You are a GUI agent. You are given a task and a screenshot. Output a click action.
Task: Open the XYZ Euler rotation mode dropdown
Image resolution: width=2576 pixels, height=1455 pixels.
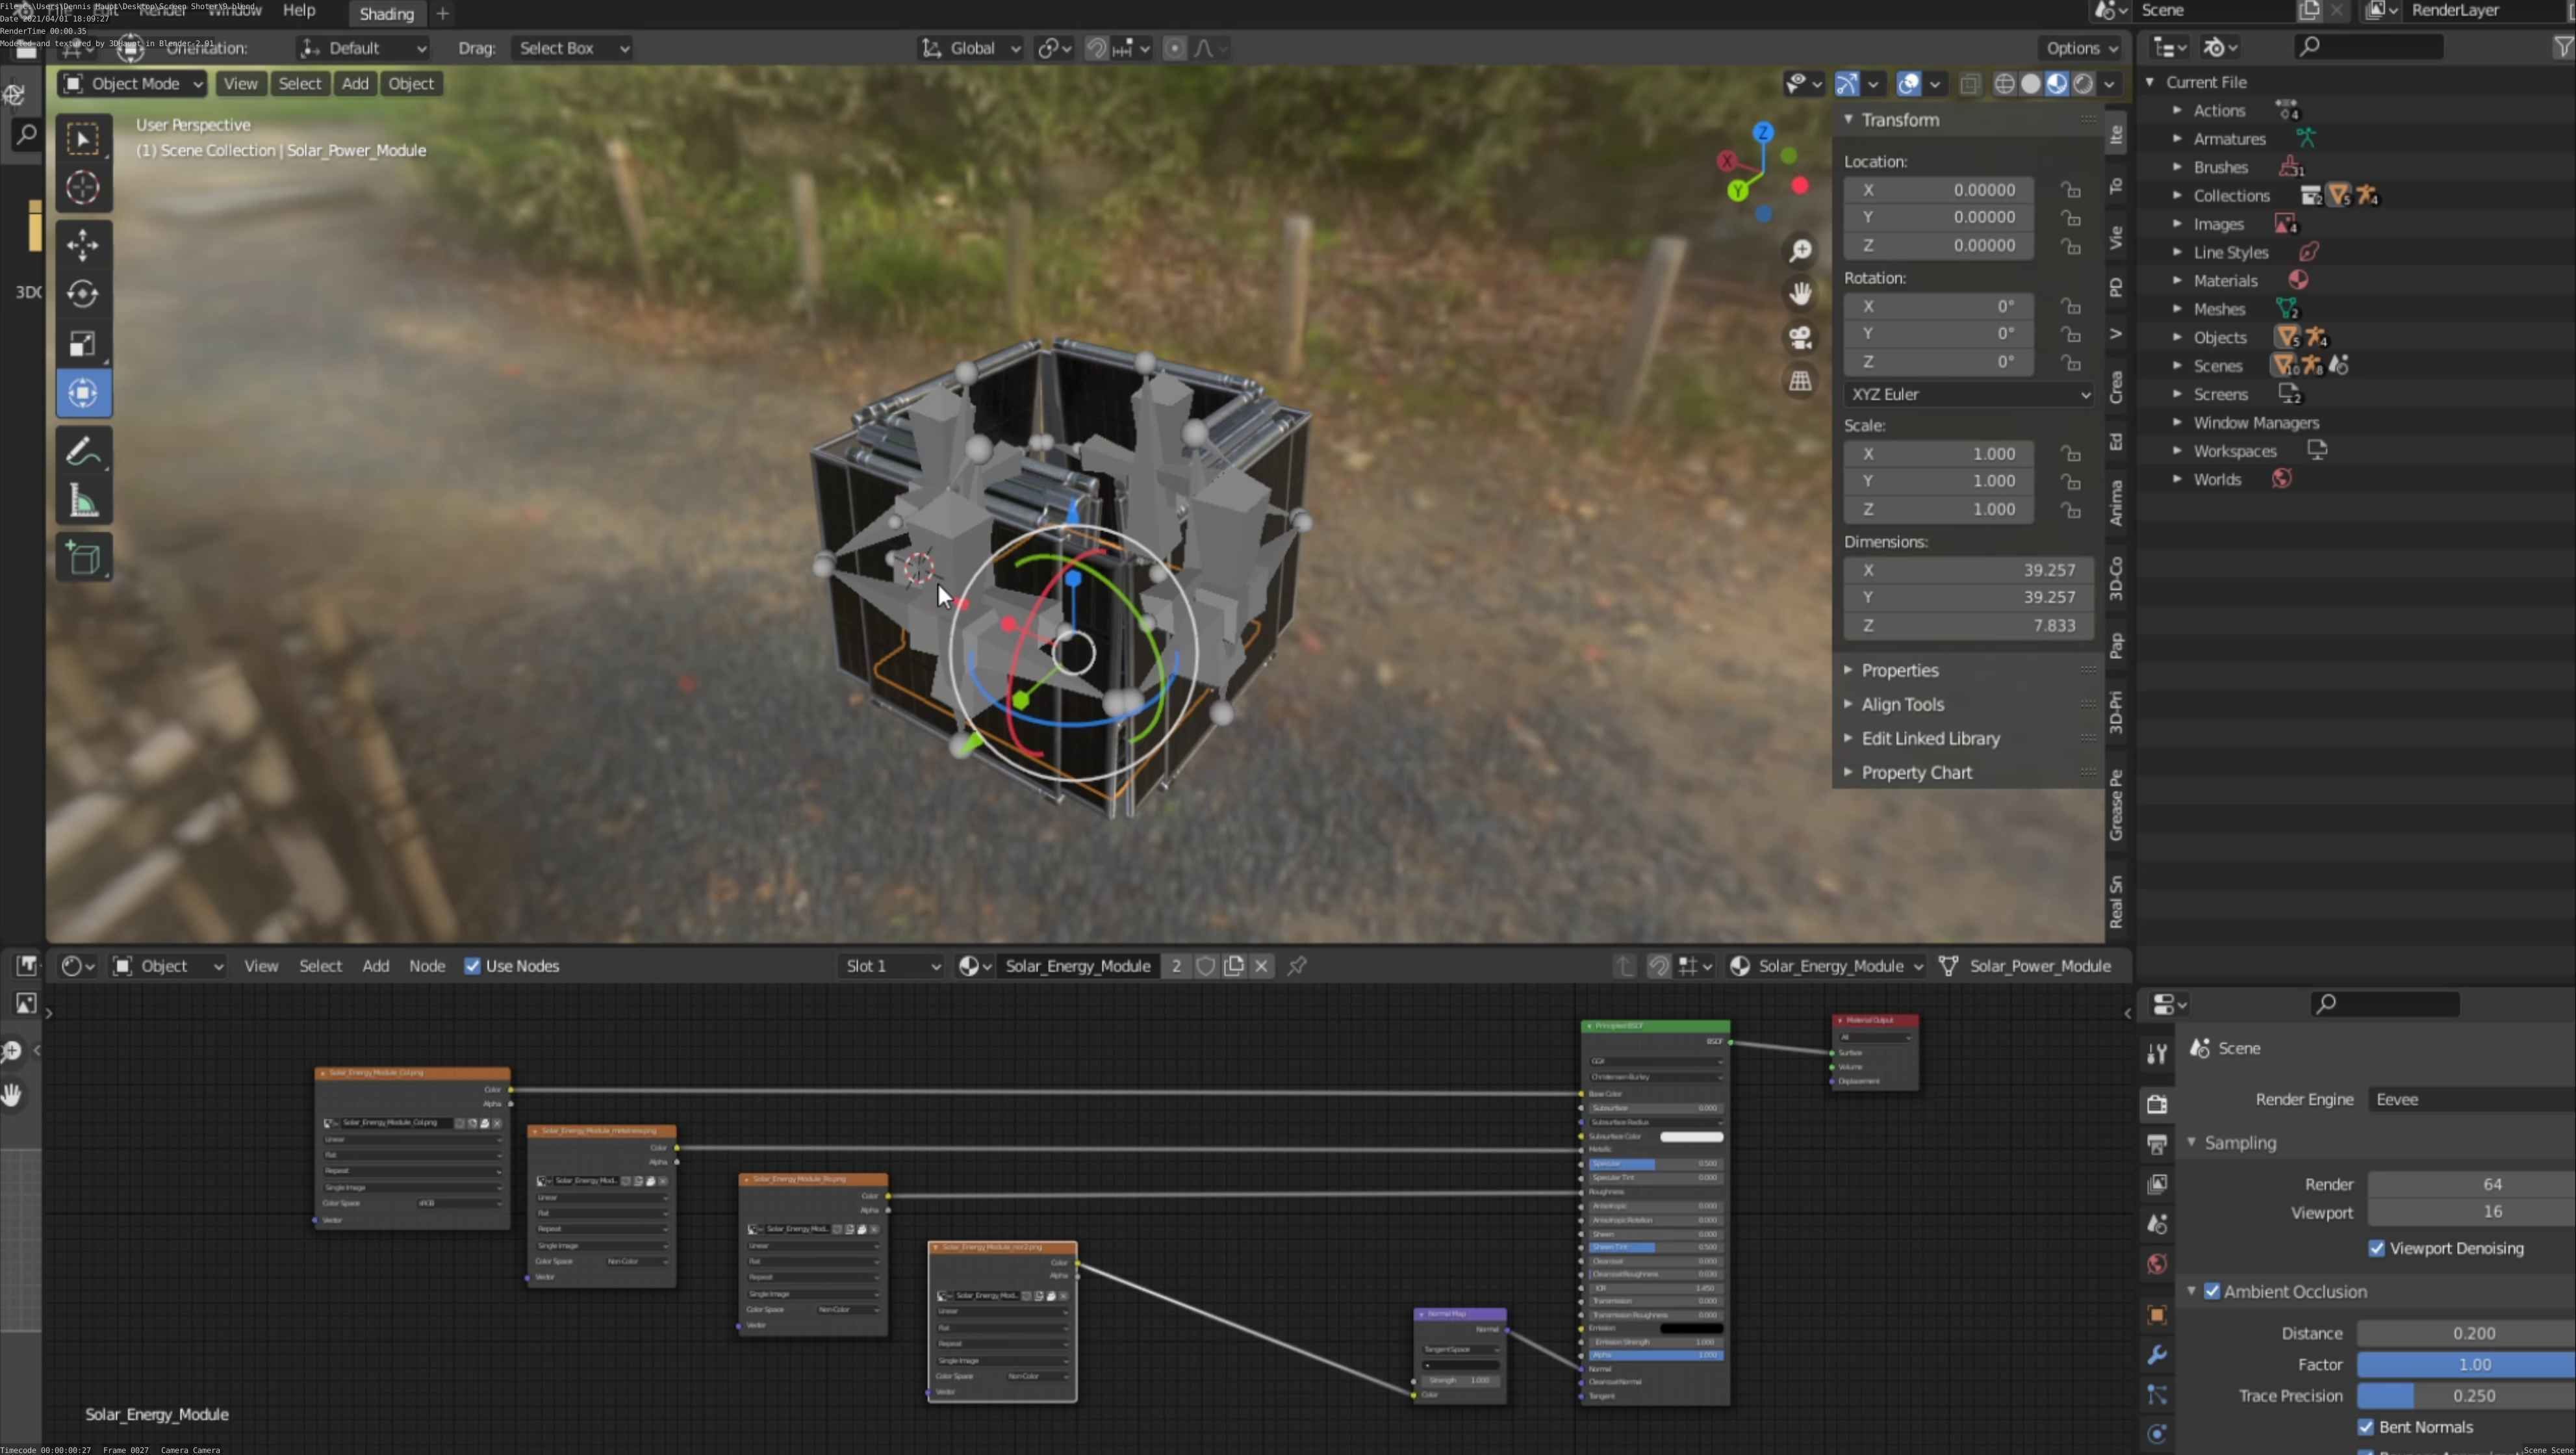pyautogui.click(x=1968, y=394)
